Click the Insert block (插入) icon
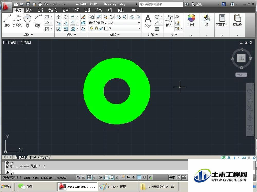 pos(169,21)
